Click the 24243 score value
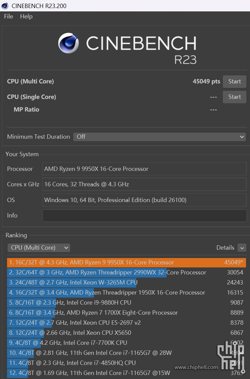This screenshot has width=250, height=379. click(235, 282)
